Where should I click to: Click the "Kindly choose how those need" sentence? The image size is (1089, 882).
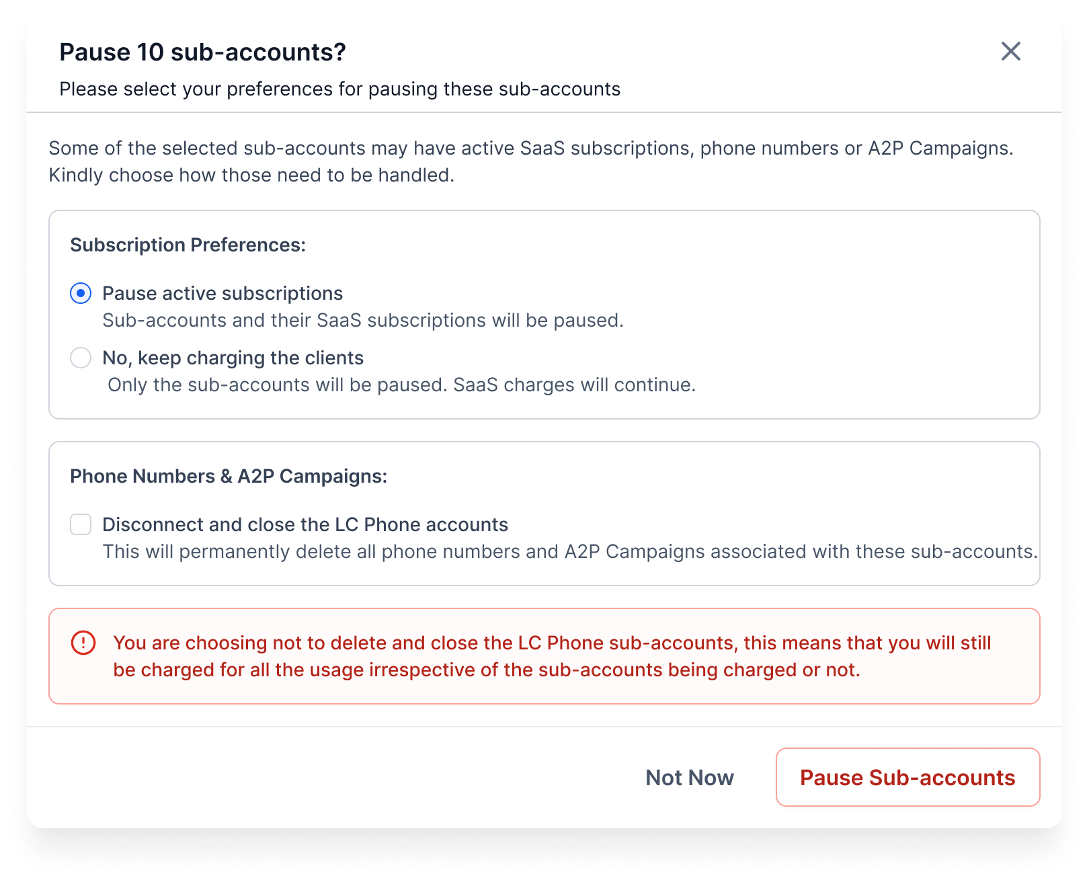251,175
